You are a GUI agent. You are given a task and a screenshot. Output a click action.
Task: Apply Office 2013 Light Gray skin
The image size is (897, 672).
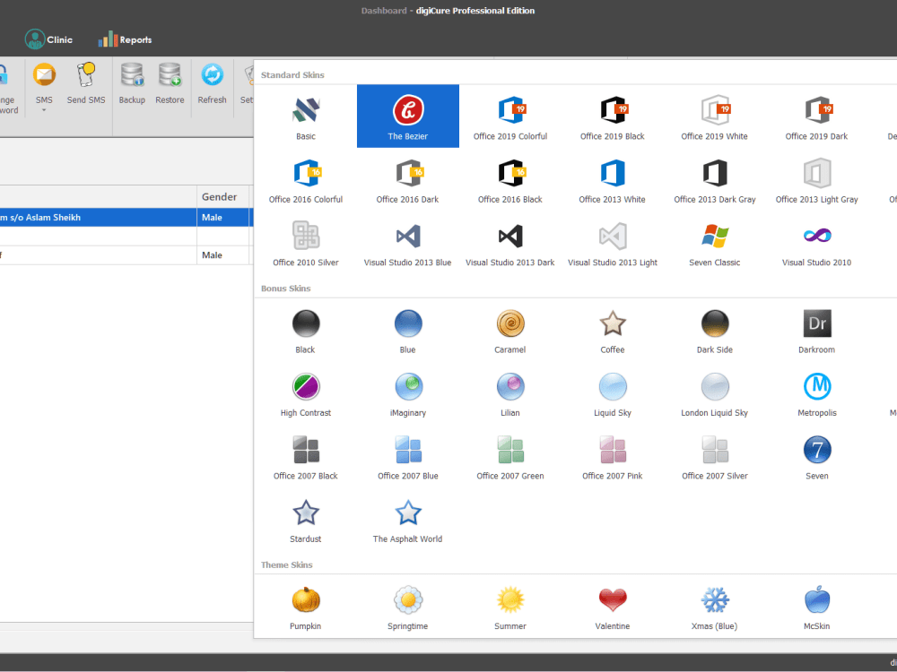pyautogui.click(x=816, y=180)
